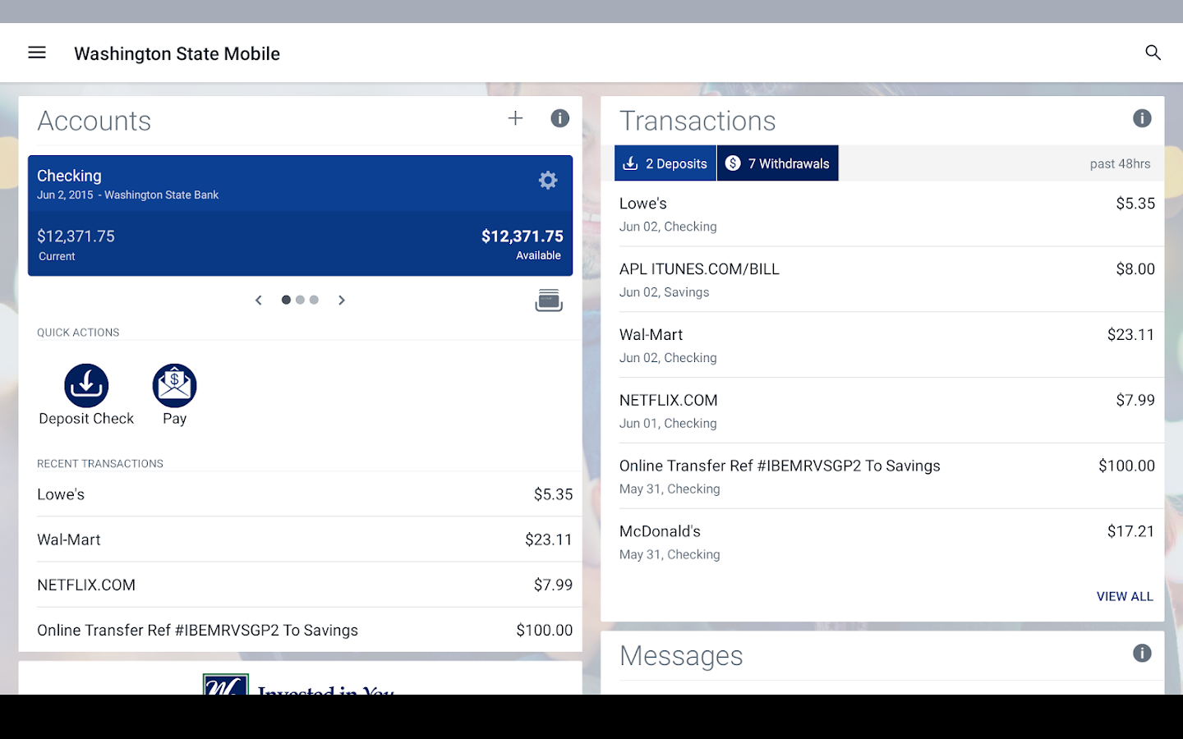
Task: Open the Checking account card
Action: pyautogui.click(x=300, y=216)
